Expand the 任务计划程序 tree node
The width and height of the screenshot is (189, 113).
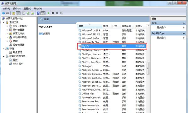pos(7,26)
